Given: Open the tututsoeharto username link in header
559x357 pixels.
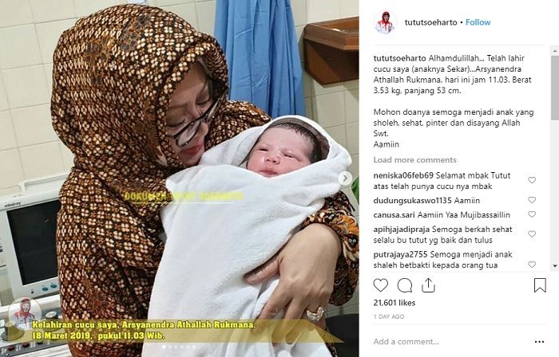Looking at the screenshot, I should coord(430,22).
